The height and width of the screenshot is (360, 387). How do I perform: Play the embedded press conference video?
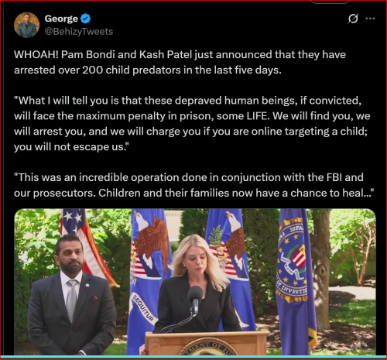[195, 282]
